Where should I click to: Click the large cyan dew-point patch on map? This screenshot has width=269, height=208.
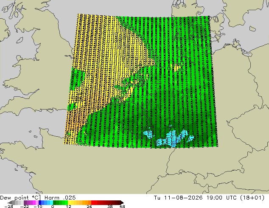[171, 139]
